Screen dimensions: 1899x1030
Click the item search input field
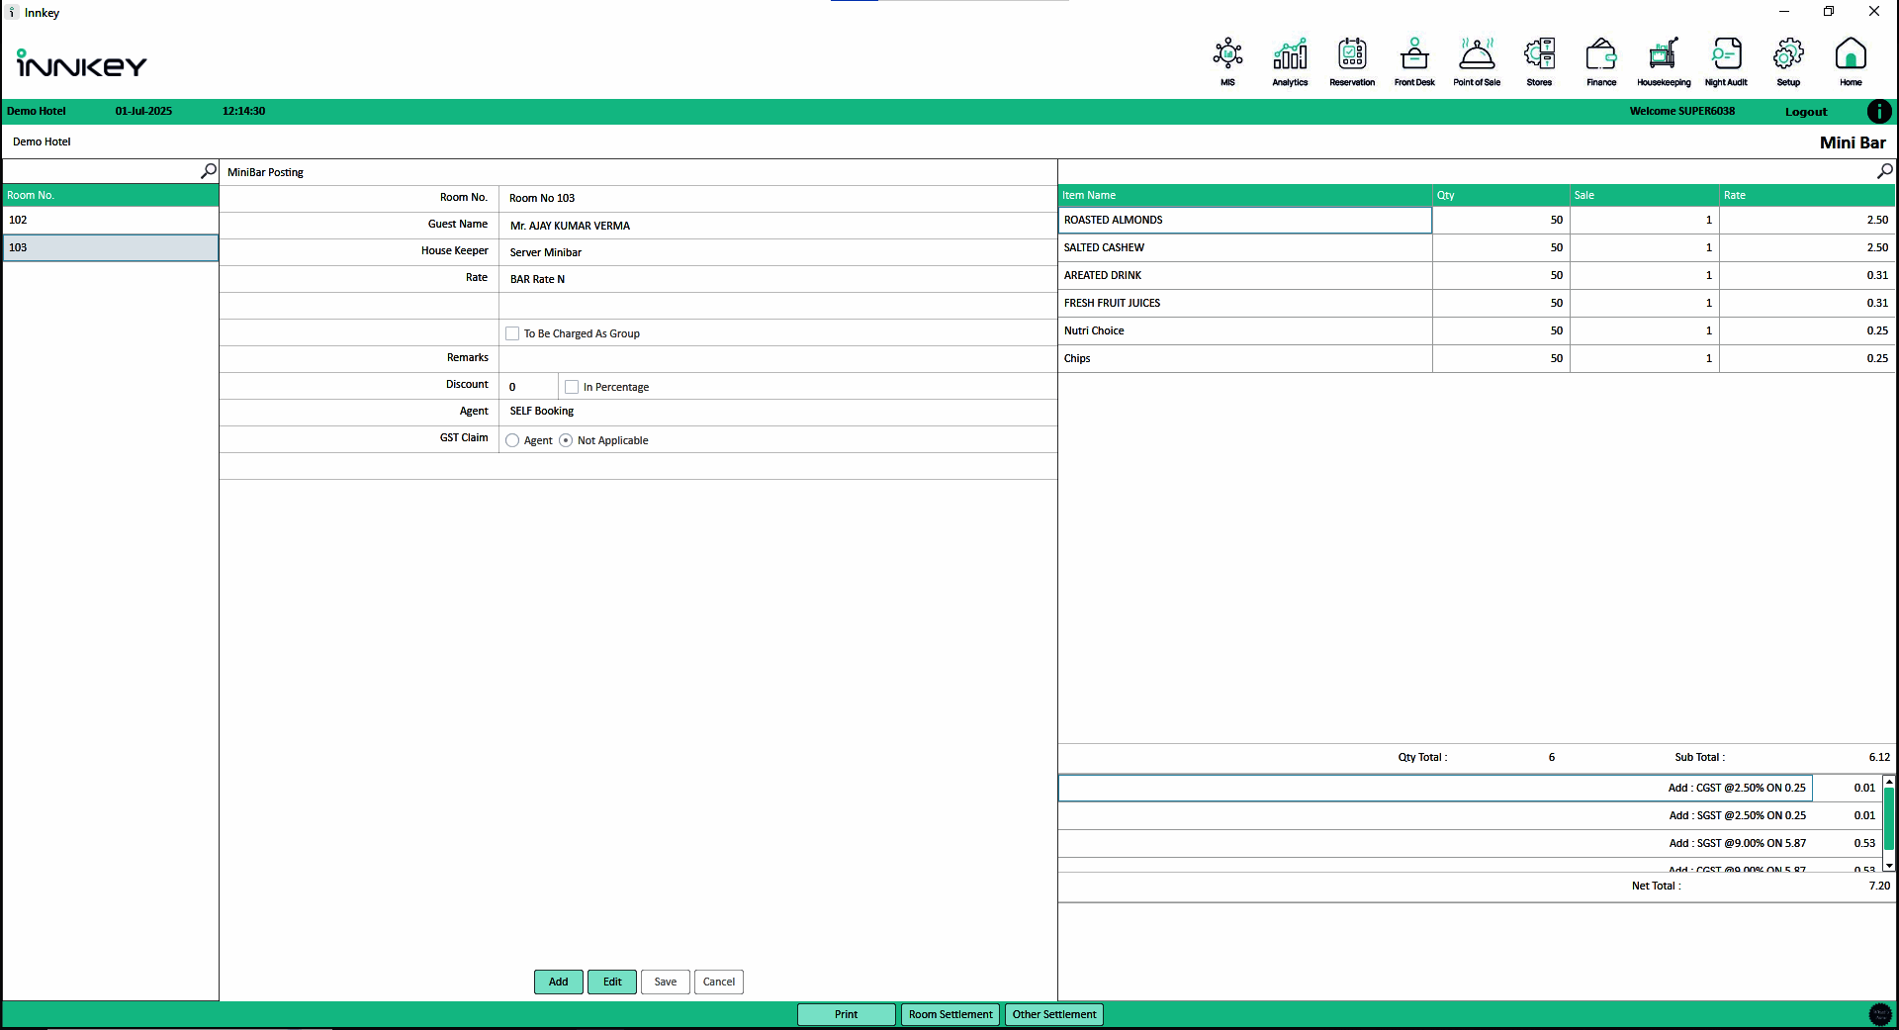pos(1468,171)
